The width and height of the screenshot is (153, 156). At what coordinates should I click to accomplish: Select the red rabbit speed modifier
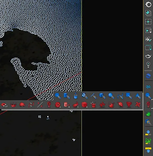tap(76, 105)
